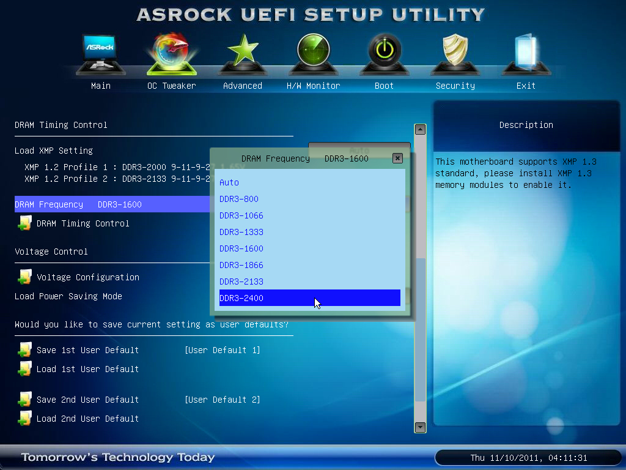Image resolution: width=626 pixels, height=470 pixels.
Task: Click Load 2nd User Default text
Action: click(88, 419)
